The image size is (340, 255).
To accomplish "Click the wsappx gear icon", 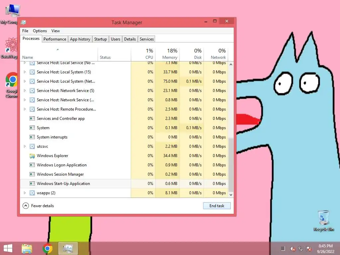I will coord(32,193).
